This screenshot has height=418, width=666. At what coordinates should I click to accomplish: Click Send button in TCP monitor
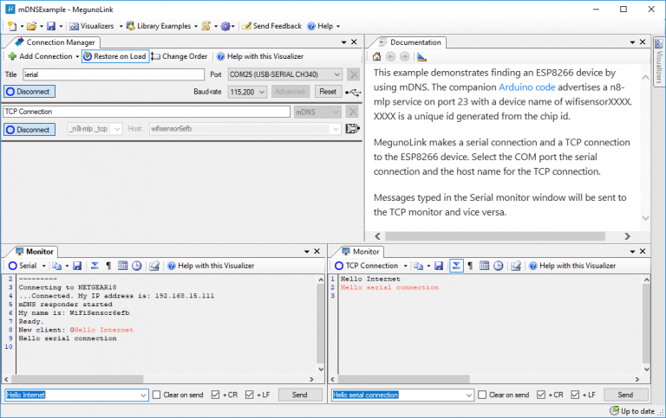coord(625,395)
